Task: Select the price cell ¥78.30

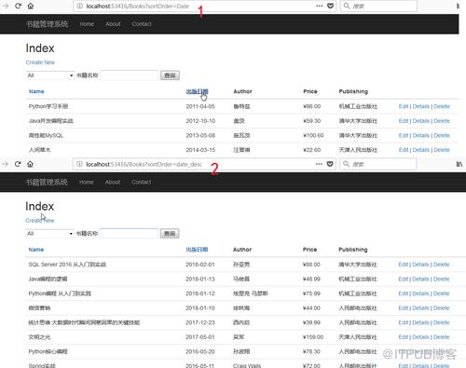Action: pyautogui.click(x=311, y=351)
